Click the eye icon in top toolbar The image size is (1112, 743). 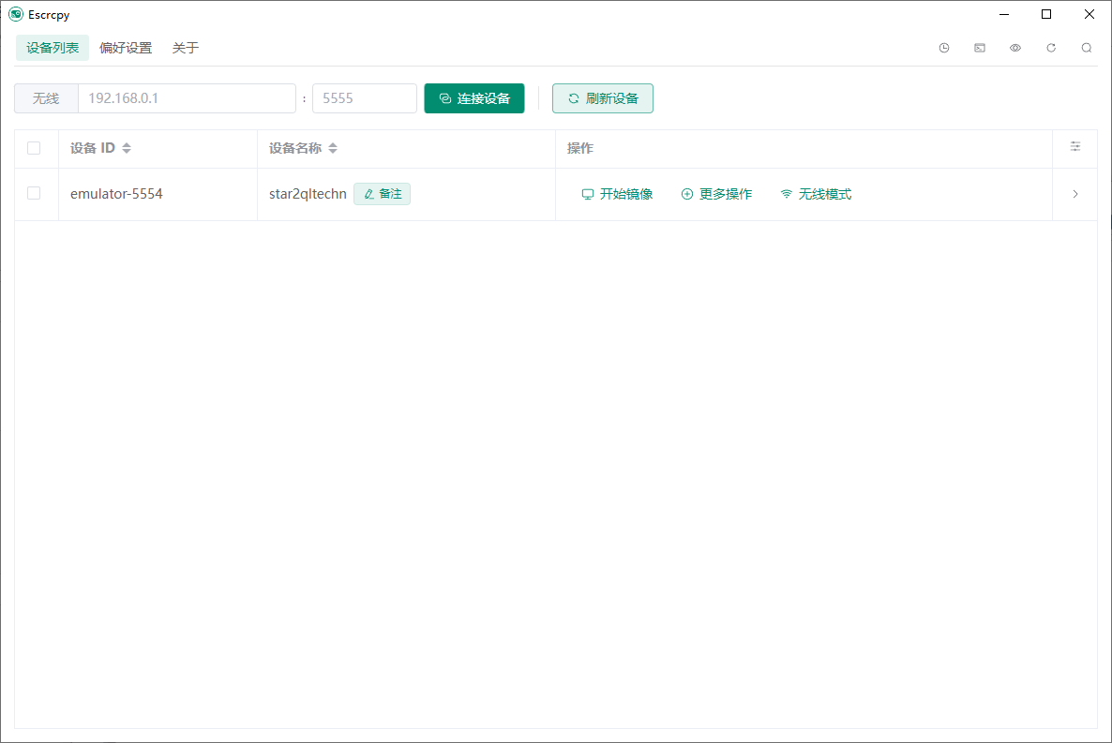point(1015,48)
